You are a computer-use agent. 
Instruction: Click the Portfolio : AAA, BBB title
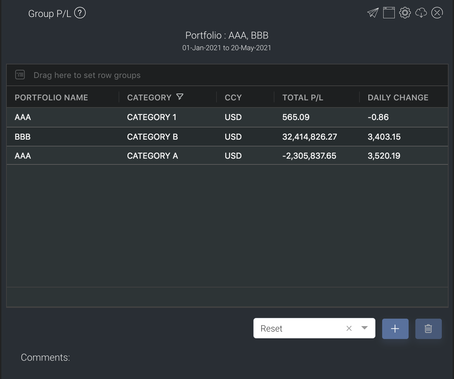pyautogui.click(x=227, y=35)
